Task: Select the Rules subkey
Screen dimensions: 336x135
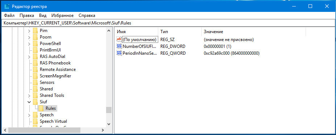Action: [x=51, y=108]
